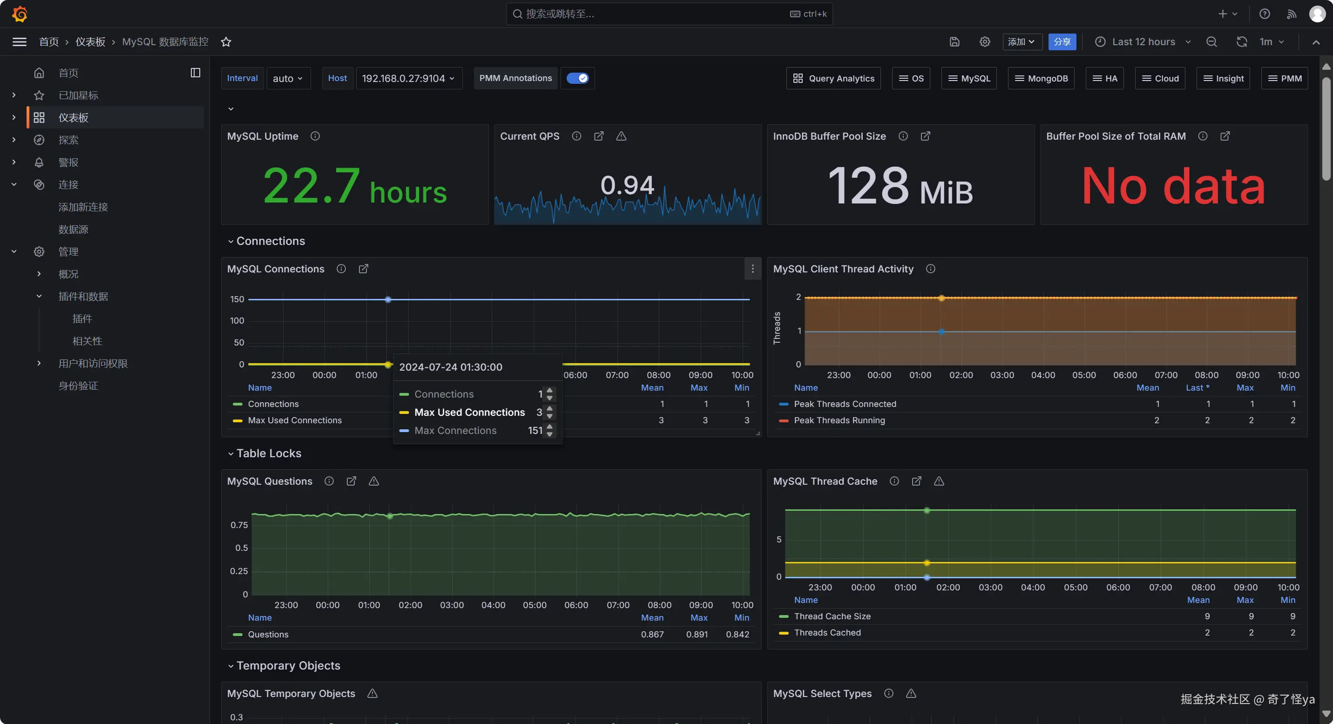Open the Last 12 hours time picker
Image resolution: width=1333 pixels, height=724 pixels.
point(1143,42)
